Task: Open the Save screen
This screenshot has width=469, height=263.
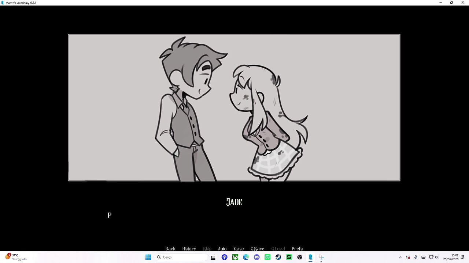Action: point(239,249)
